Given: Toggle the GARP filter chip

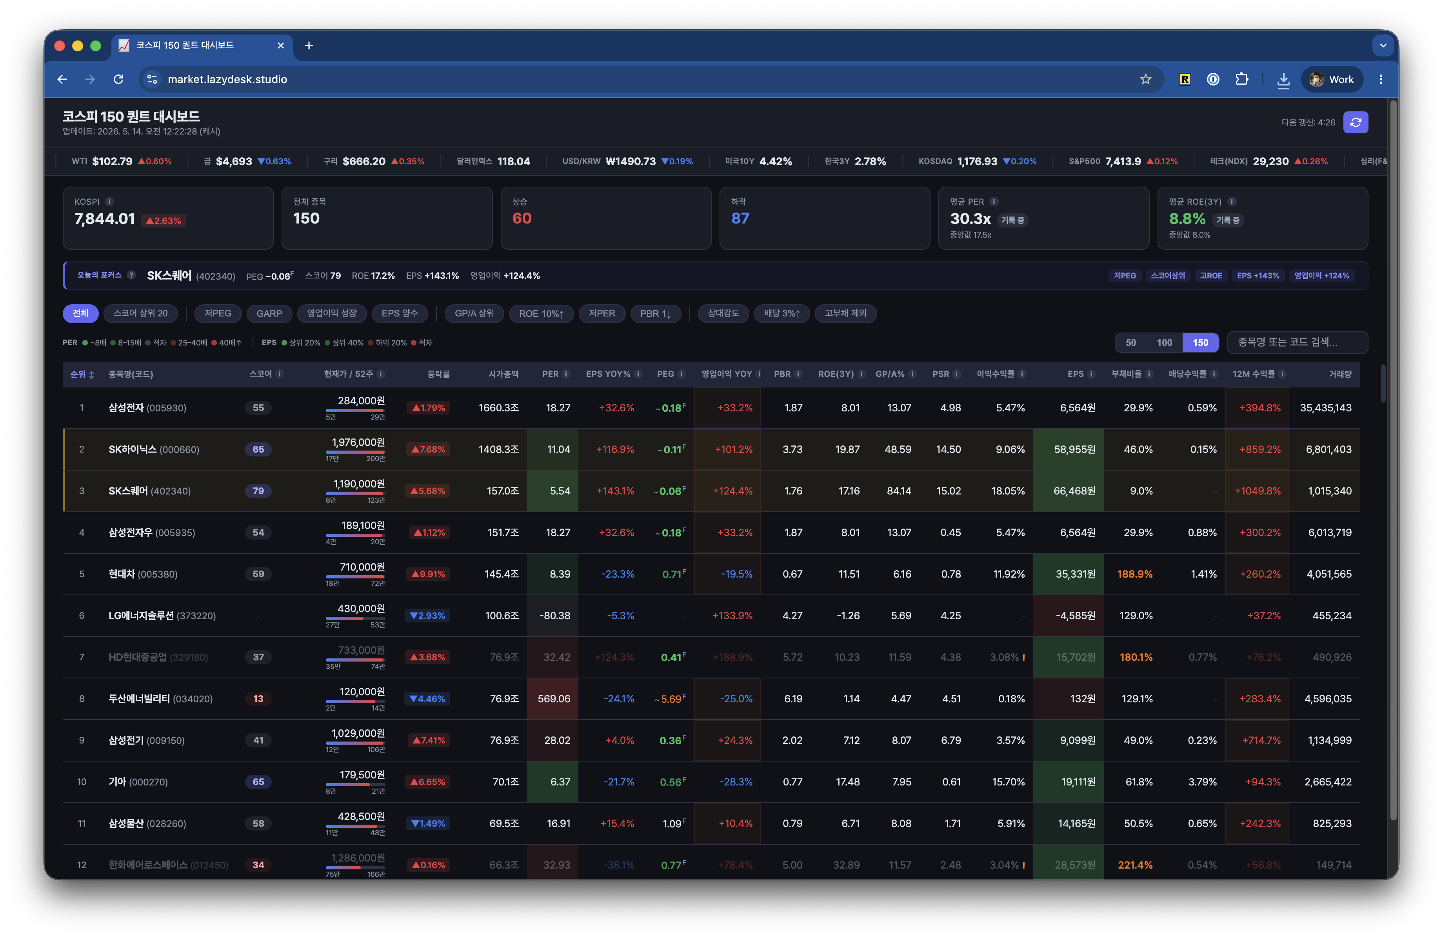Looking at the screenshot, I should pos(269,313).
